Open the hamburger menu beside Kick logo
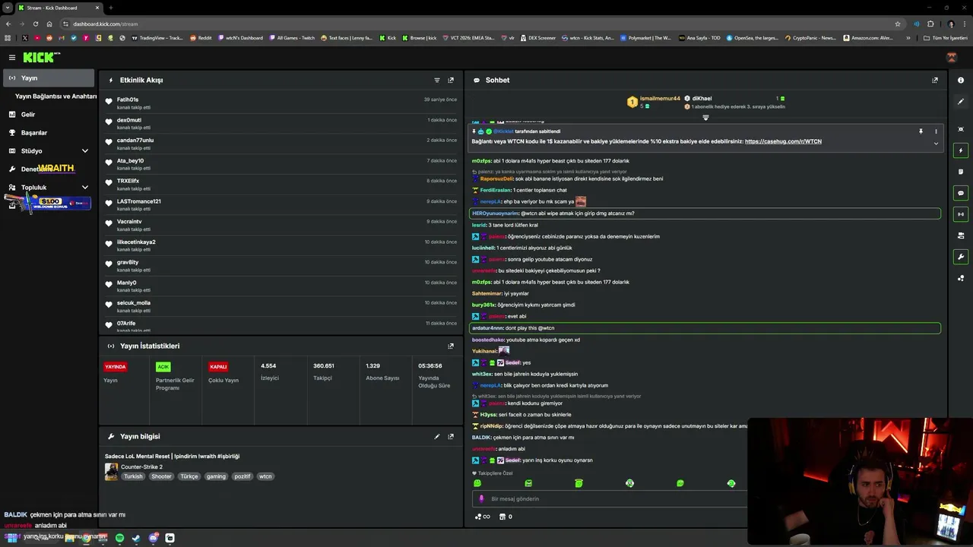The height and width of the screenshot is (547, 973). (11, 57)
